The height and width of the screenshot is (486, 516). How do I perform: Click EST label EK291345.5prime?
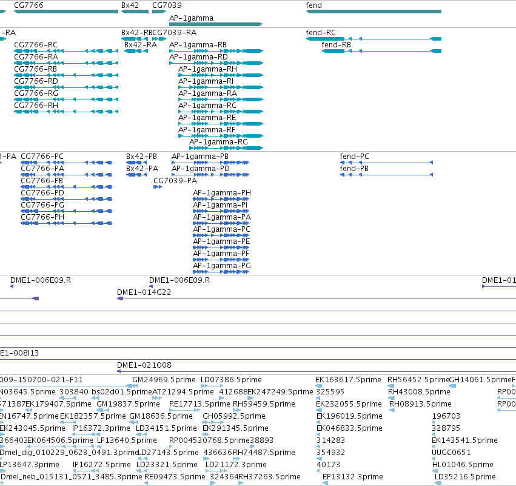(x=236, y=428)
